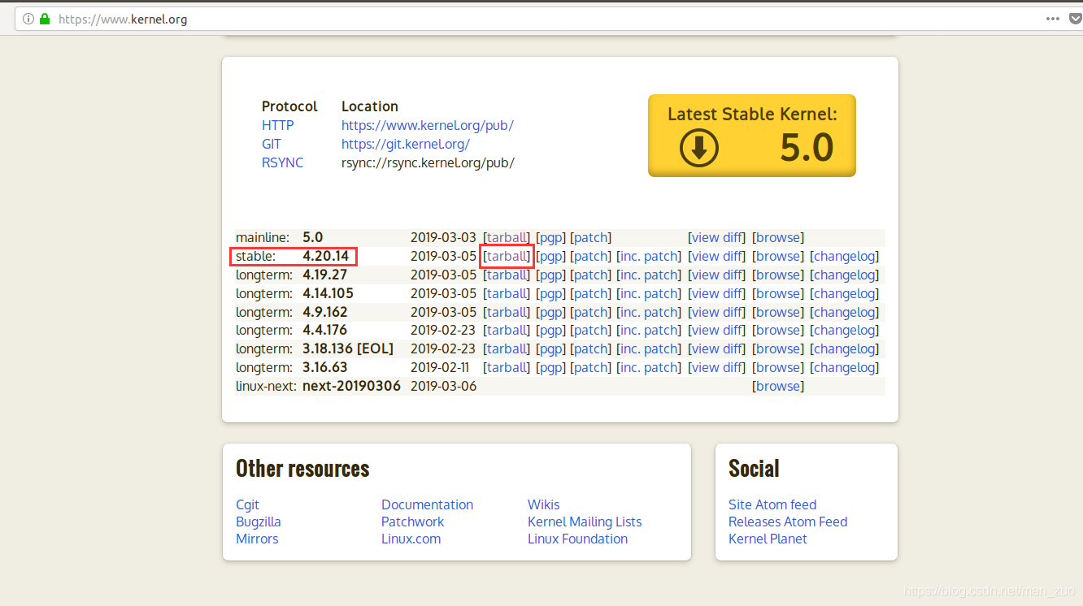This screenshot has height=606, width=1083.
Task: Download tarball for longterm 3.18.136
Action: 507,348
